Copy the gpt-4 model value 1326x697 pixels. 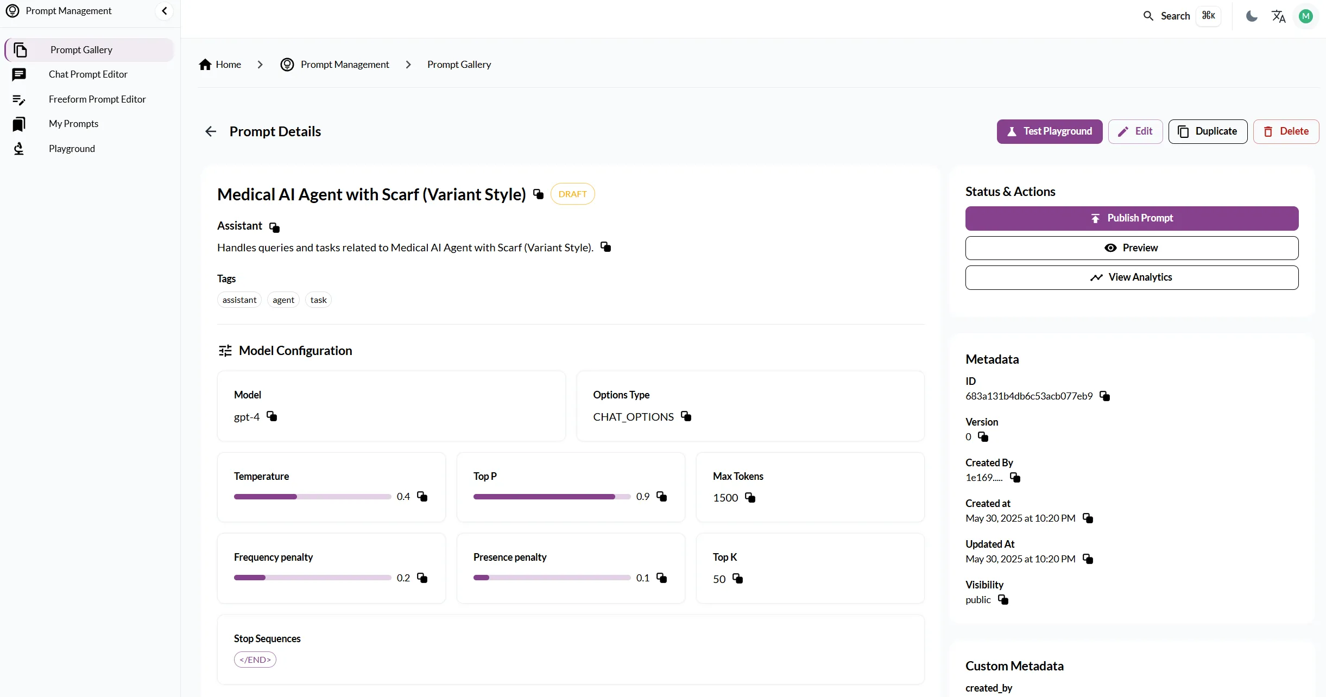271,416
